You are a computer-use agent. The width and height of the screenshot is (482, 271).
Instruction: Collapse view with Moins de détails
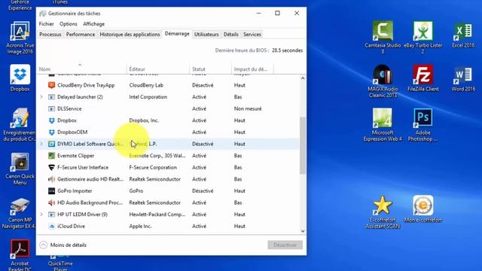[x=63, y=245]
